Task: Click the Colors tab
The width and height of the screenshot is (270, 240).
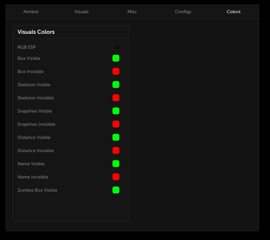Action: (234, 12)
